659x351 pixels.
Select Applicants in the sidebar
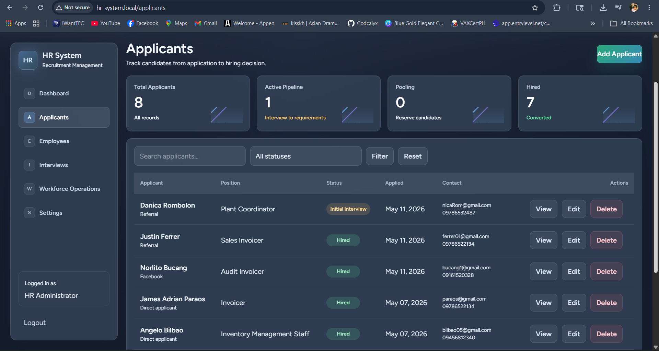pyautogui.click(x=64, y=117)
